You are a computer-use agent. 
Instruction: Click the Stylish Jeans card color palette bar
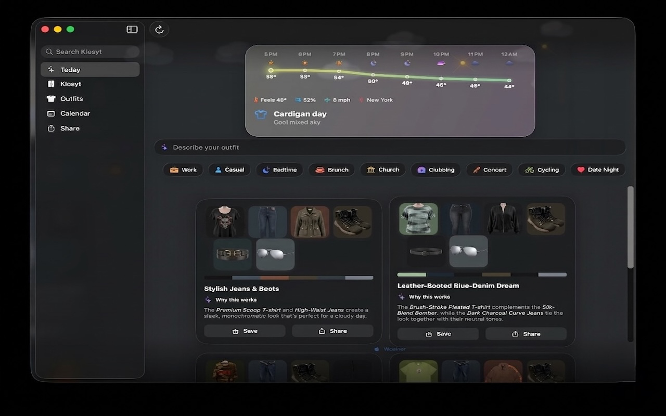point(289,278)
